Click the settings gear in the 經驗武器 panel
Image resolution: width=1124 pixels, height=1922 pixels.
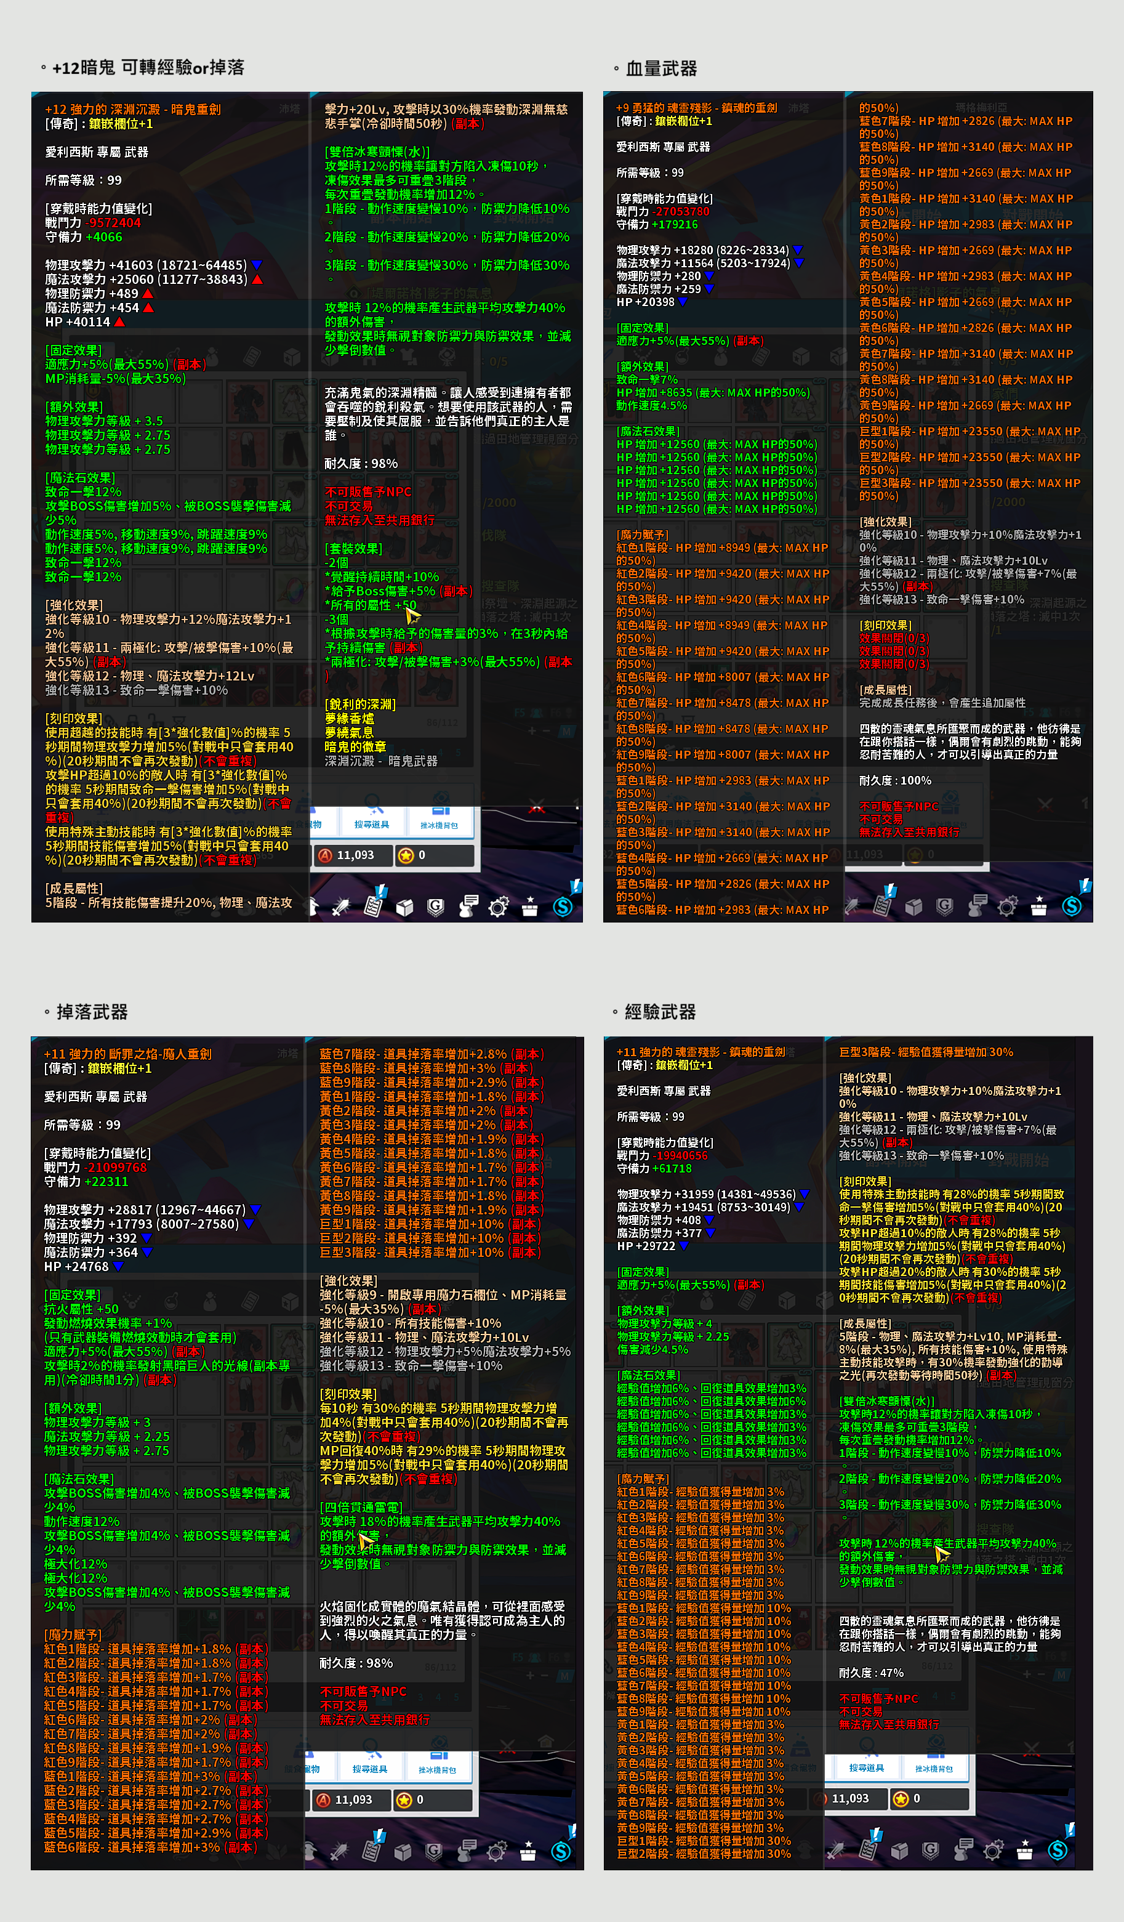pyautogui.click(x=993, y=1851)
